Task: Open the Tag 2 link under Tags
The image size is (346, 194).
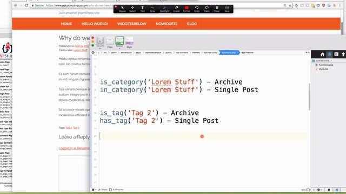Action: pyautogui.click(x=69, y=128)
